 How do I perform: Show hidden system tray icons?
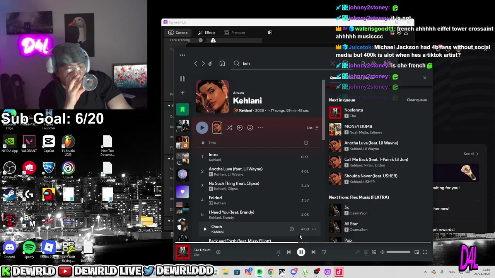425,272
